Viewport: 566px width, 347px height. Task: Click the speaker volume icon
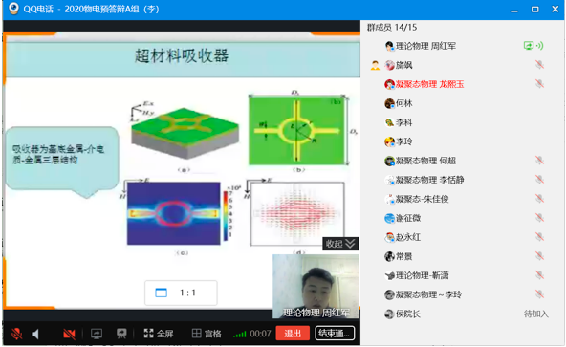(35, 334)
